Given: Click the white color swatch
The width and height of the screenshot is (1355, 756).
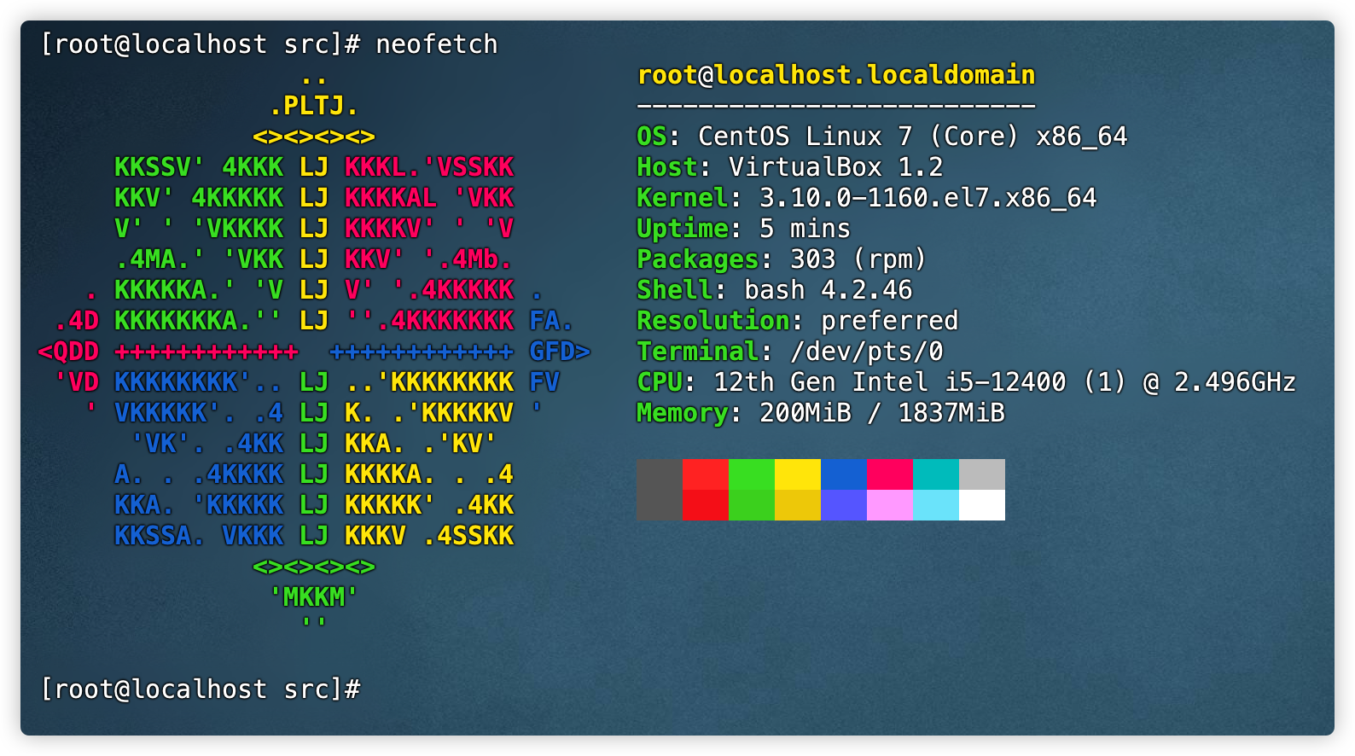Looking at the screenshot, I should [x=981, y=505].
